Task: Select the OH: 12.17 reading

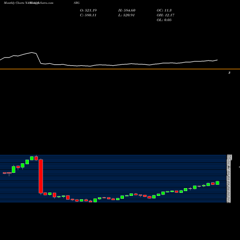Action: (166, 15)
